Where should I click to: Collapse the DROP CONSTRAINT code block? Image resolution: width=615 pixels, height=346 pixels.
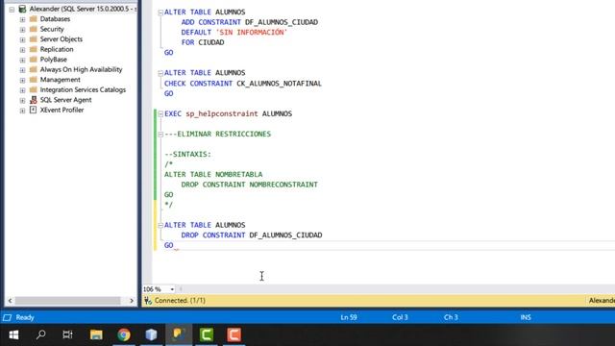click(x=160, y=226)
